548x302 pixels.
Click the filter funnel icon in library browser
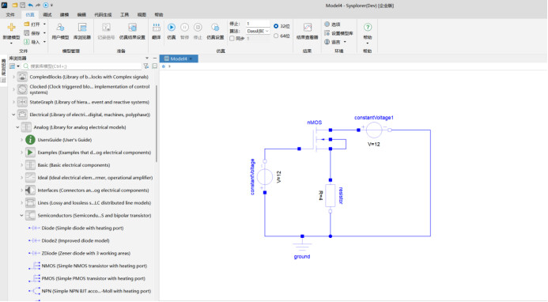[146, 66]
